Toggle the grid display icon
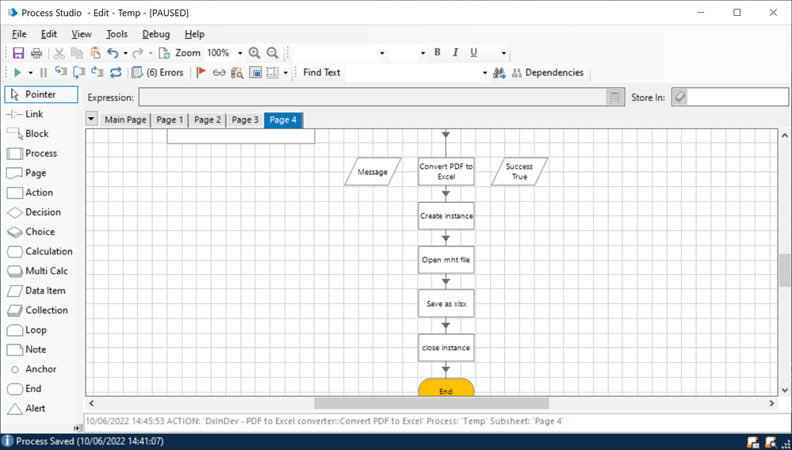This screenshot has width=792, height=450. (x=272, y=73)
